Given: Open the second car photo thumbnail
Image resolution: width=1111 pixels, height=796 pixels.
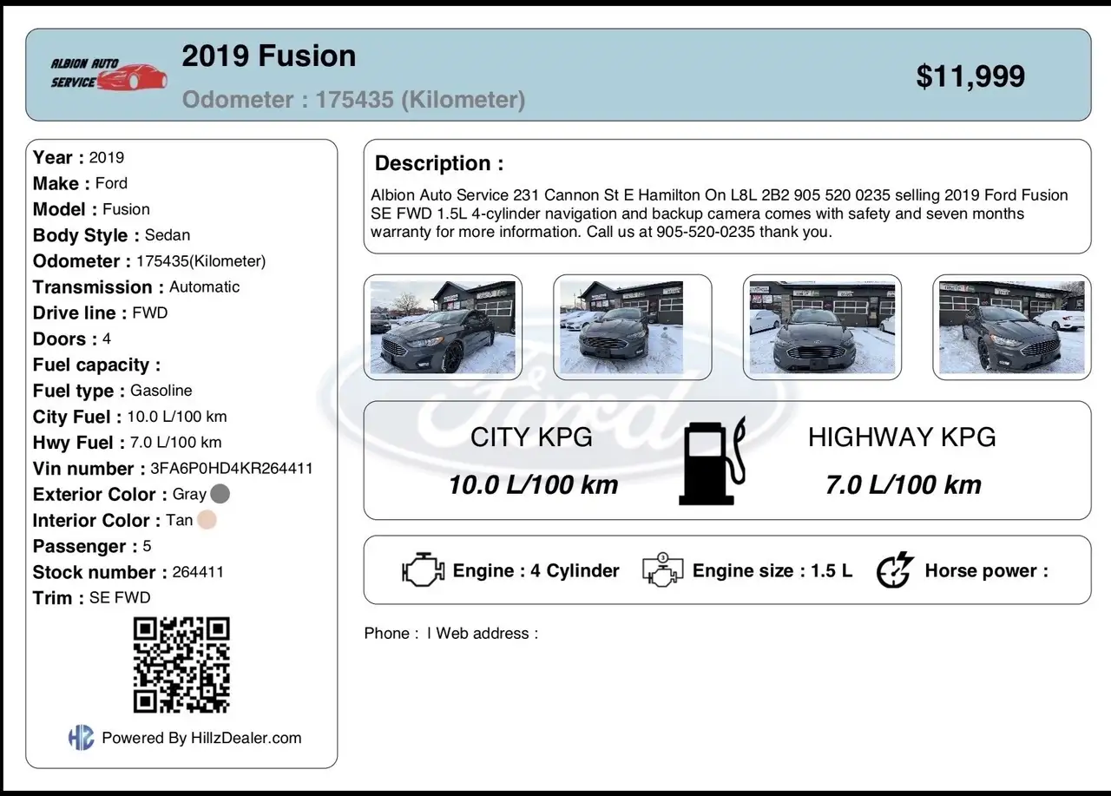Looking at the screenshot, I should click(x=633, y=327).
